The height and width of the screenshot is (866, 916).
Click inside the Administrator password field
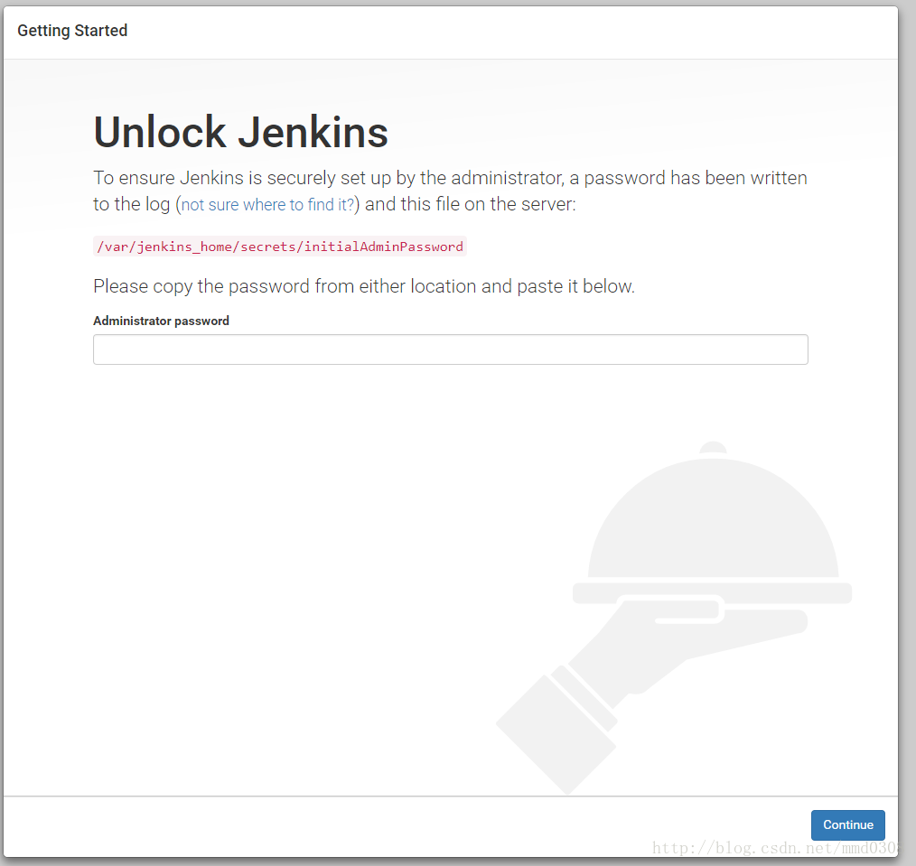pos(450,349)
